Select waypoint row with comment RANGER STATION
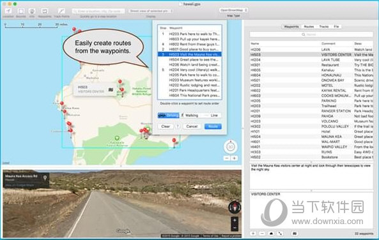The width and height of the screenshot is (379, 240). pos(311,111)
